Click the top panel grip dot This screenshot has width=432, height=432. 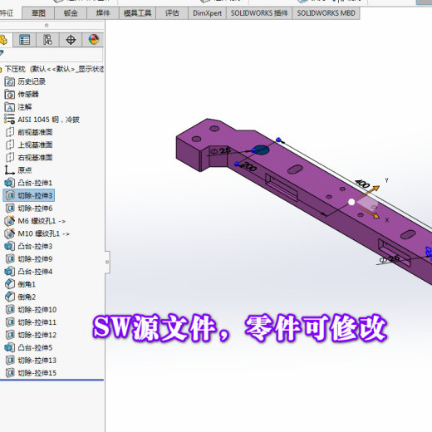47,25
